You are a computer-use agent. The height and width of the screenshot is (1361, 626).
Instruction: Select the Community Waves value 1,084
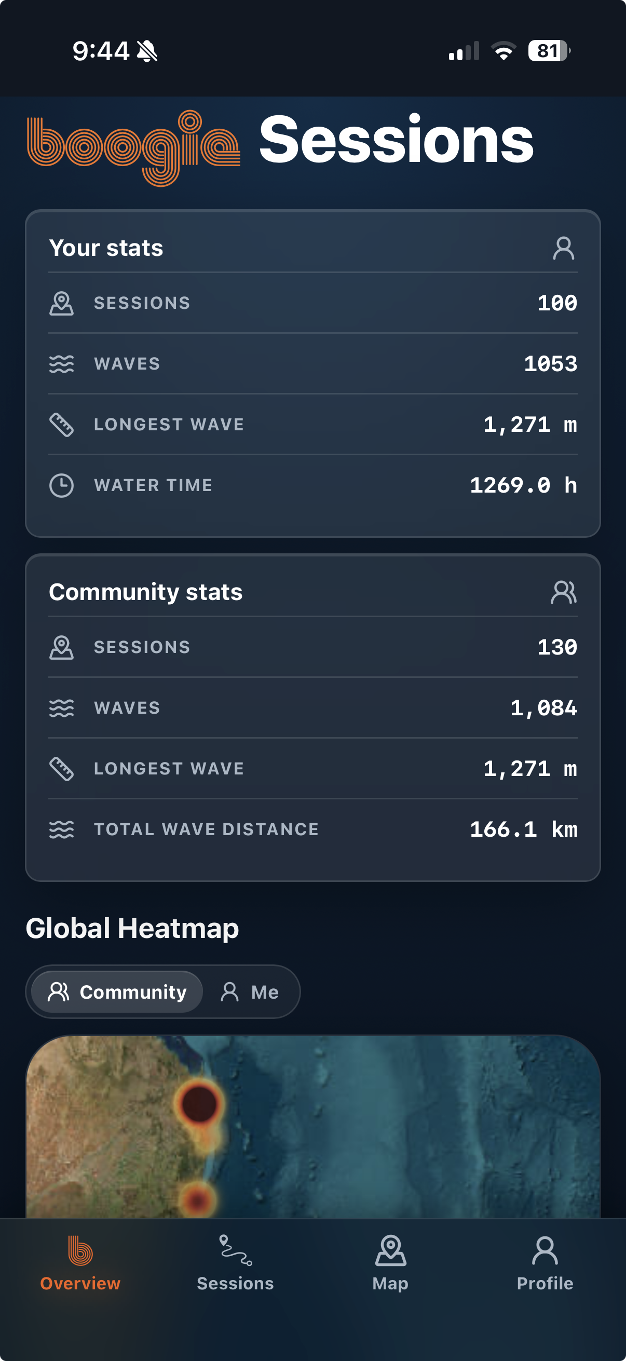tap(543, 708)
